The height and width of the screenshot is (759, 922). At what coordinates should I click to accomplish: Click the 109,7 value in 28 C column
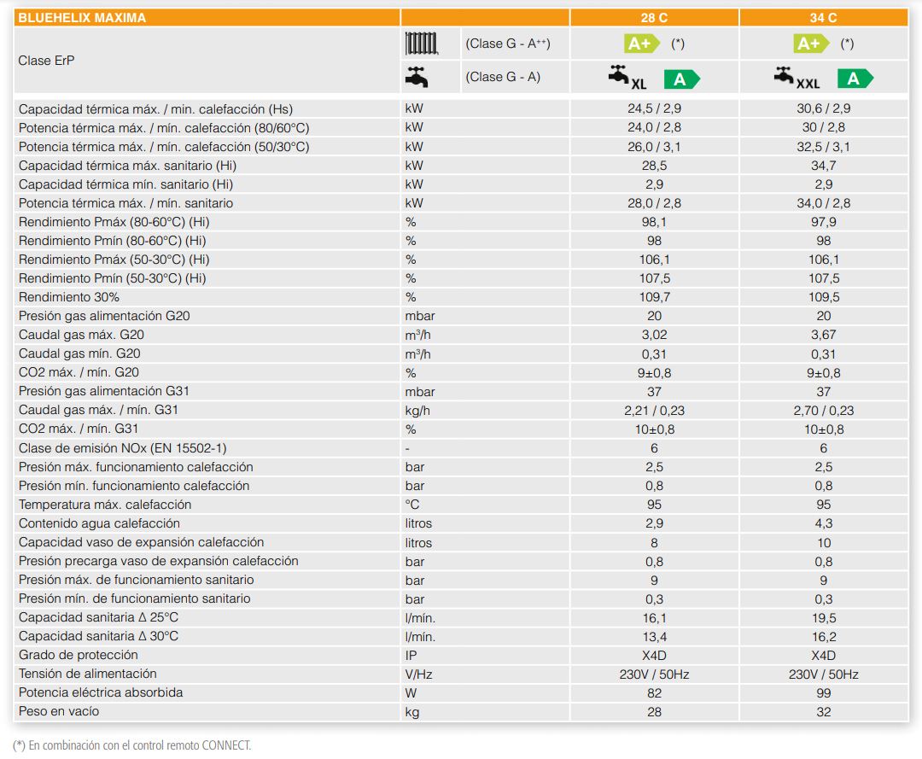click(654, 297)
